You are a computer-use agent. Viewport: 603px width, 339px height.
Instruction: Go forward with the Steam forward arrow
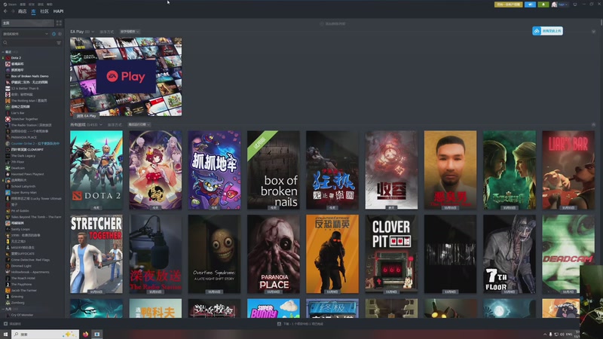(x=13, y=11)
